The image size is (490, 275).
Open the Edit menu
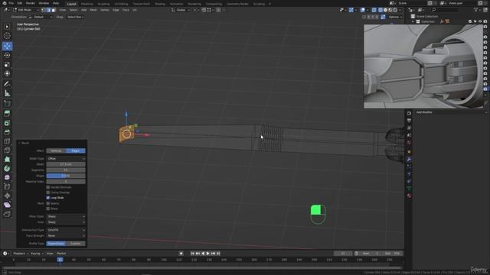pyautogui.click(x=20, y=3)
